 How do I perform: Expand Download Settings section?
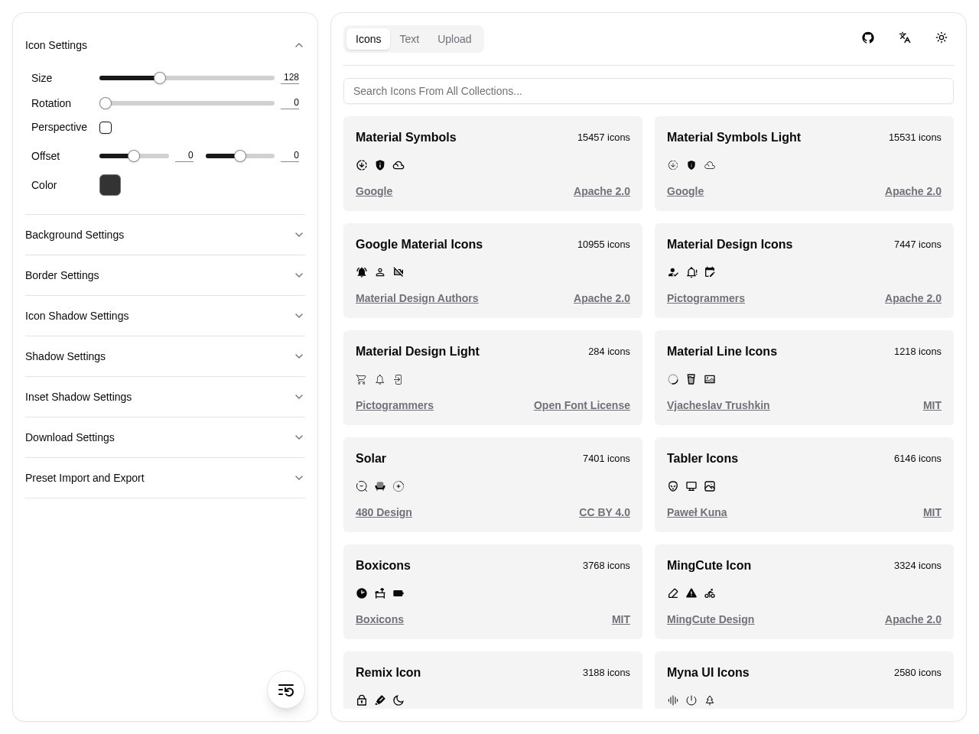click(x=165, y=437)
